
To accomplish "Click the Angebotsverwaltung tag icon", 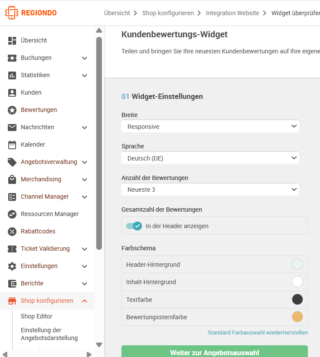I will pyautogui.click(x=12, y=162).
